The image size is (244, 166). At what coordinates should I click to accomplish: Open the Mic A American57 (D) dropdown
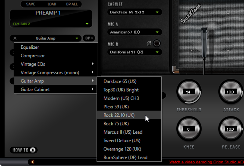coord(135,32)
